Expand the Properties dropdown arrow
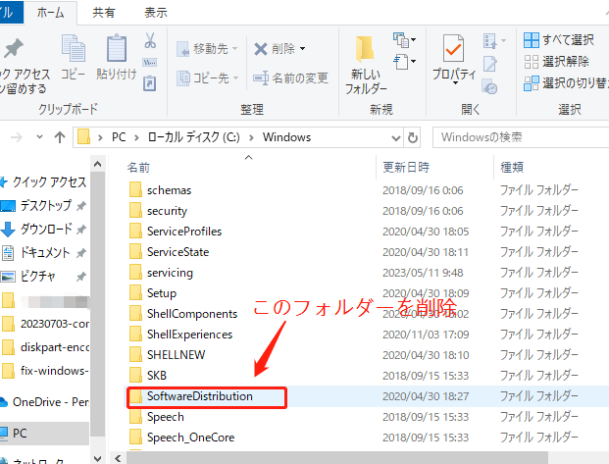Viewport: 609px width, 464px height. 455,82
